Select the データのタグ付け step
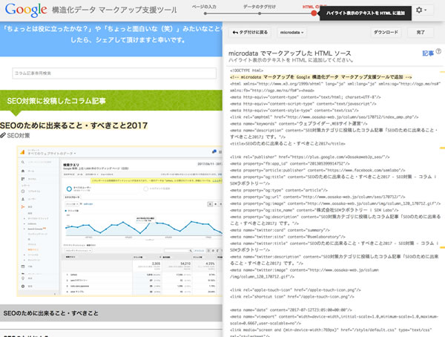The width and height of the screenshot is (445, 337). click(x=260, y=7)
